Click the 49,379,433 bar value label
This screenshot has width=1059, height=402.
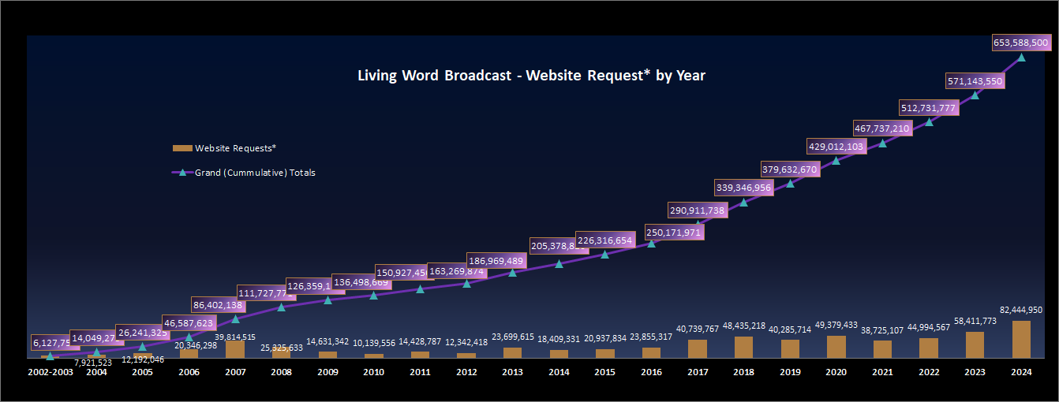click(x=836, y=325)
